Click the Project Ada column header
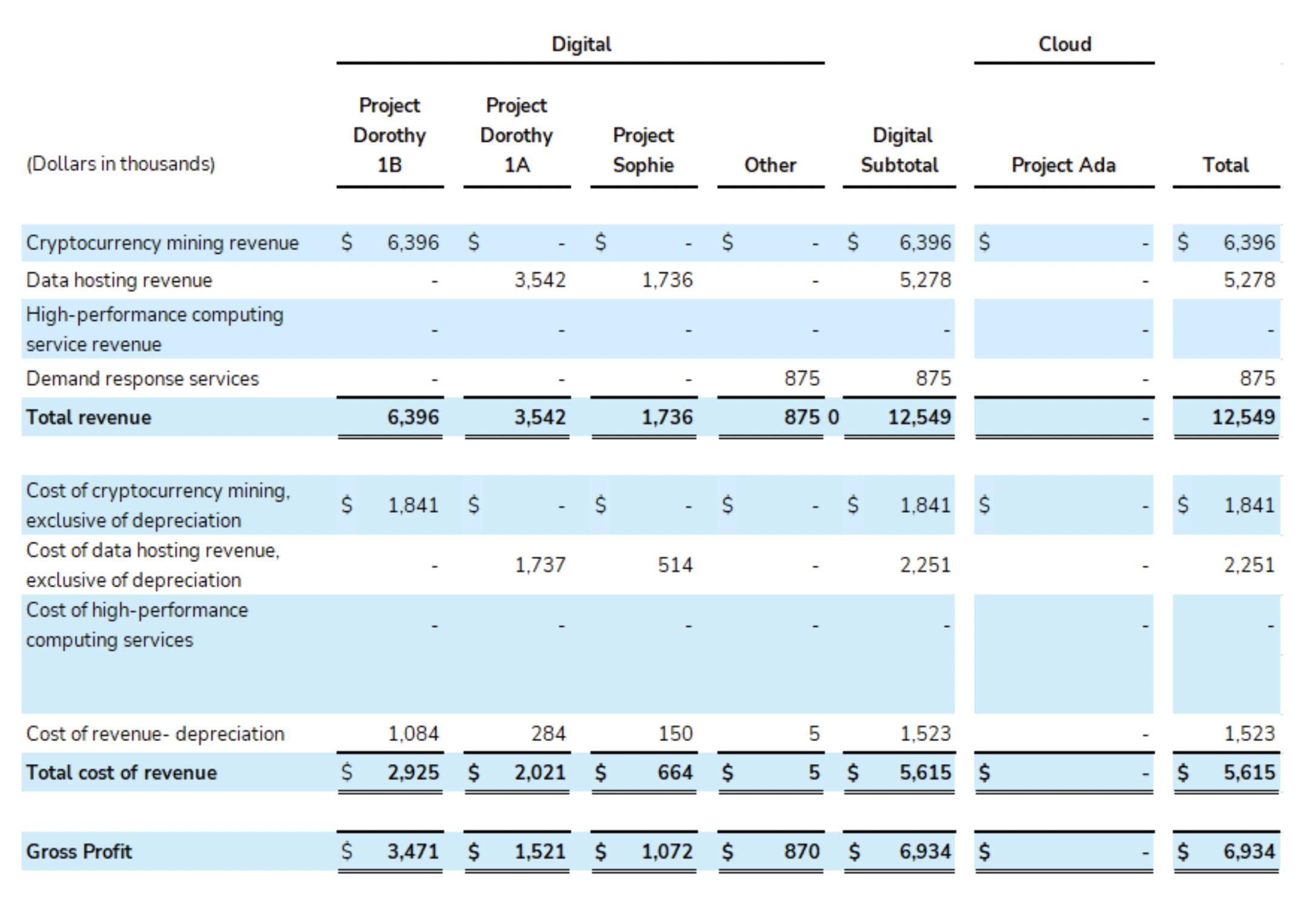Image resolution: width=1300 pixels, height=901 pixels. point(1063,165)
